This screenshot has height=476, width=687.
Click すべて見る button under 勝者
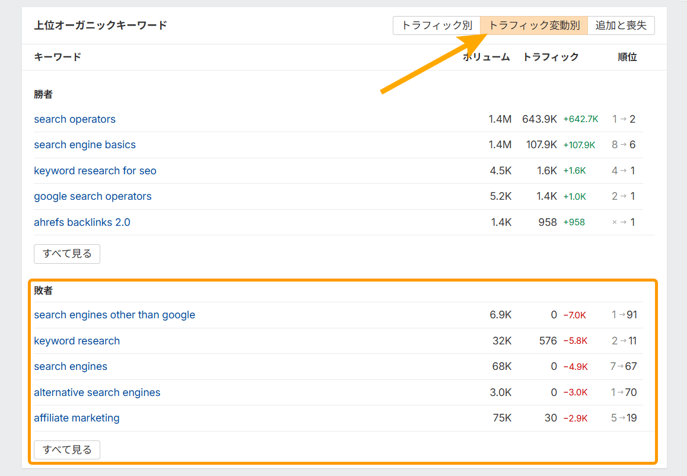click(x=67, y=254)
